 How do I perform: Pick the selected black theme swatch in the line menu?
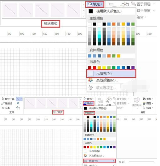pyautogui.click(x=88, y=117)
